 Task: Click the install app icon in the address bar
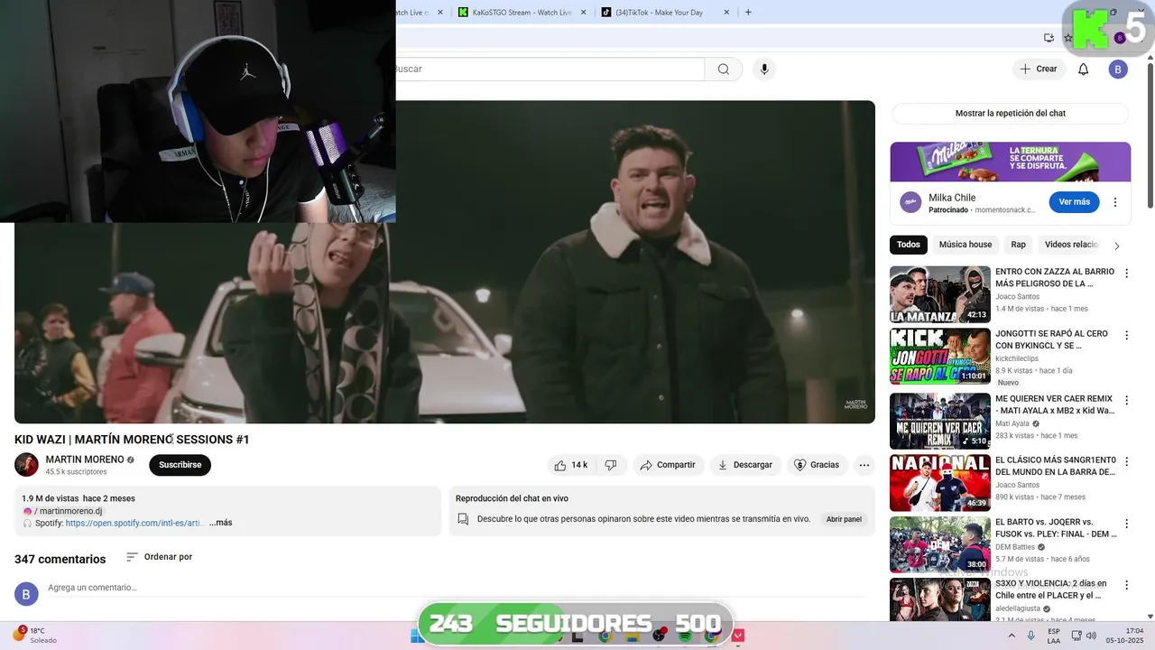coord(1049,38)
